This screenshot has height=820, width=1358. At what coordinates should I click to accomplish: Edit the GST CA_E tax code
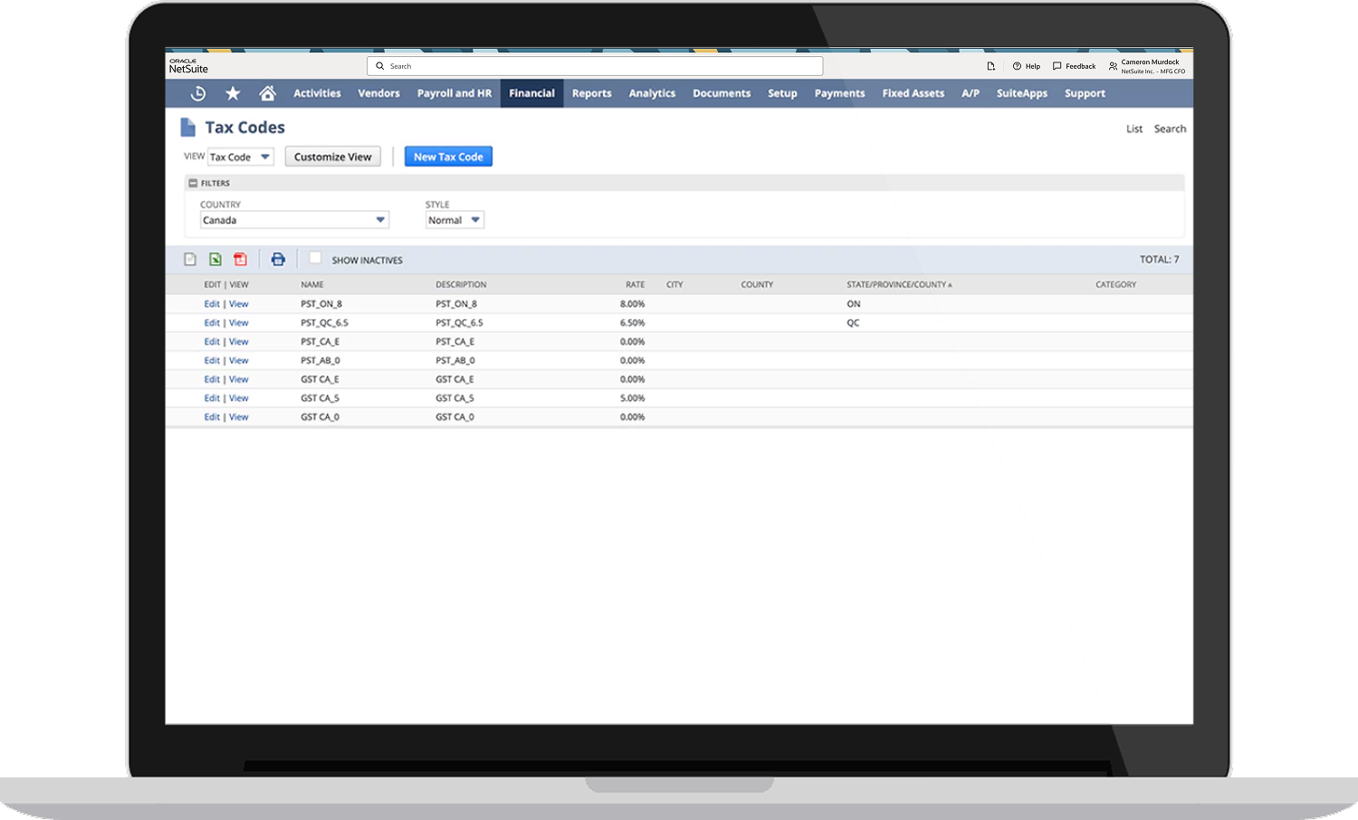point(212,379)
